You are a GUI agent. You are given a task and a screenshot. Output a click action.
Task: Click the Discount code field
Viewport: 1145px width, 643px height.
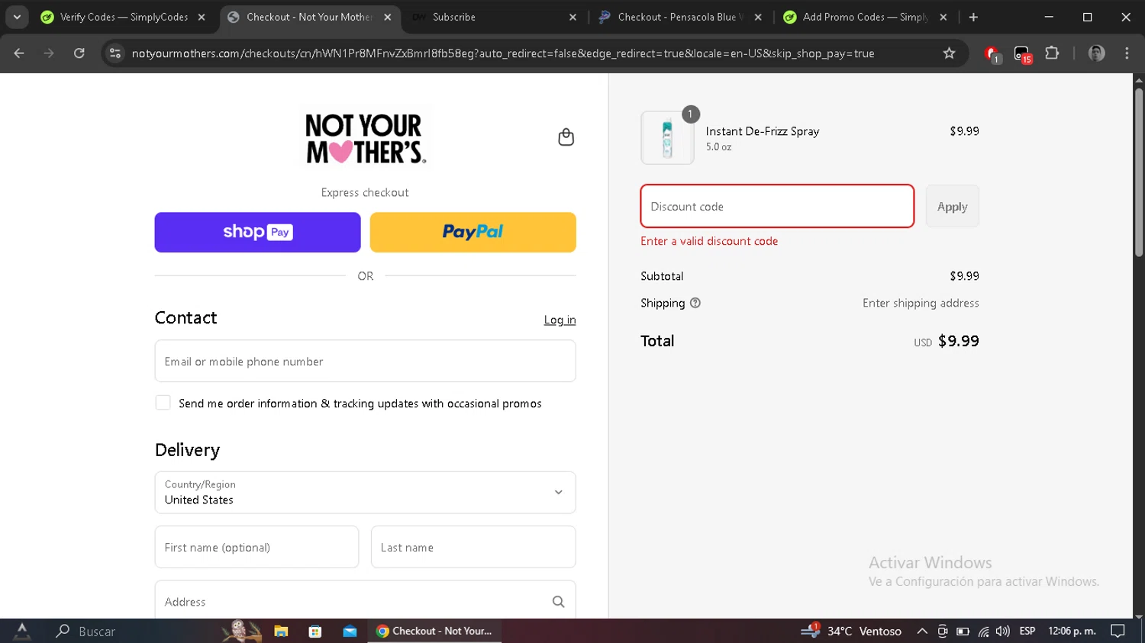[777, 206]
